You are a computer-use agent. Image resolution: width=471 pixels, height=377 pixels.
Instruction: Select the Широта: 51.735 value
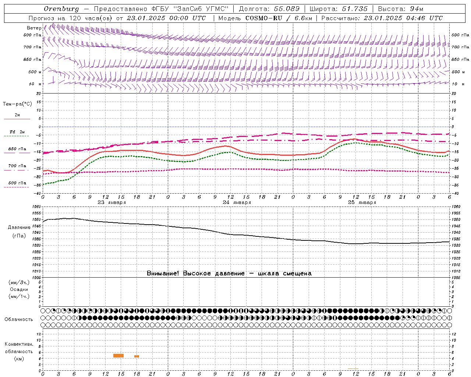339,9
